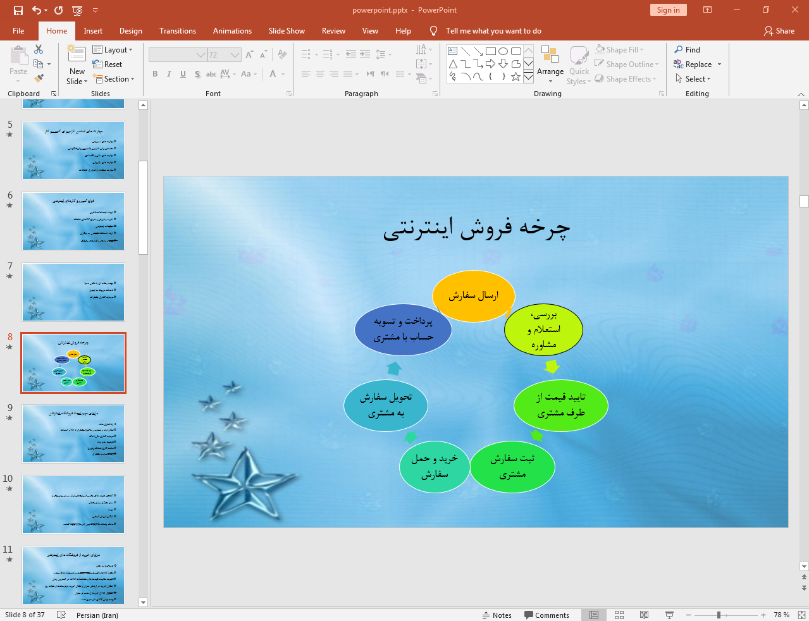Screen dimensions: 809x621
Task: Fit slide to current window icon
Action: (801, 615)
